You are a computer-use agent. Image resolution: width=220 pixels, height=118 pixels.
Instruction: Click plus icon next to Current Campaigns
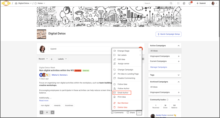[x=179, y=61]
